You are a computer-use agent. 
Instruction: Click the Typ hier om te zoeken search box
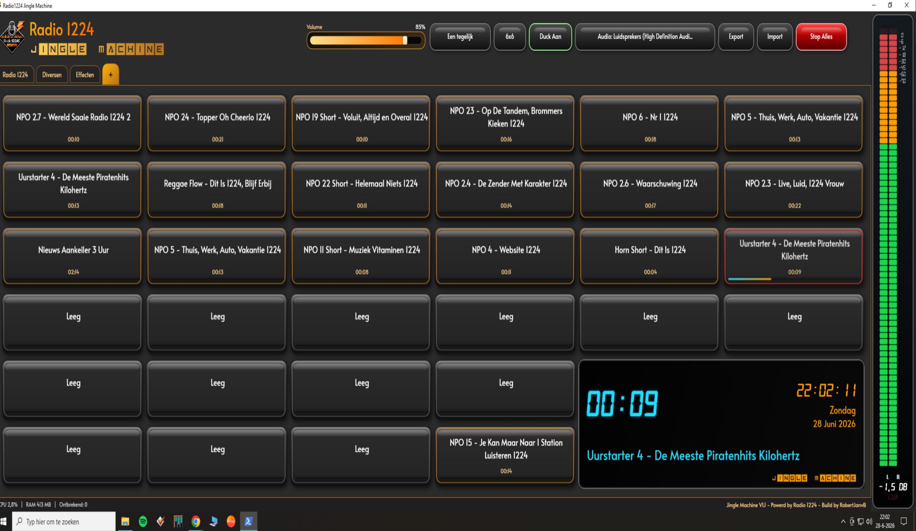pyautogui.click(x=64, y=522)
